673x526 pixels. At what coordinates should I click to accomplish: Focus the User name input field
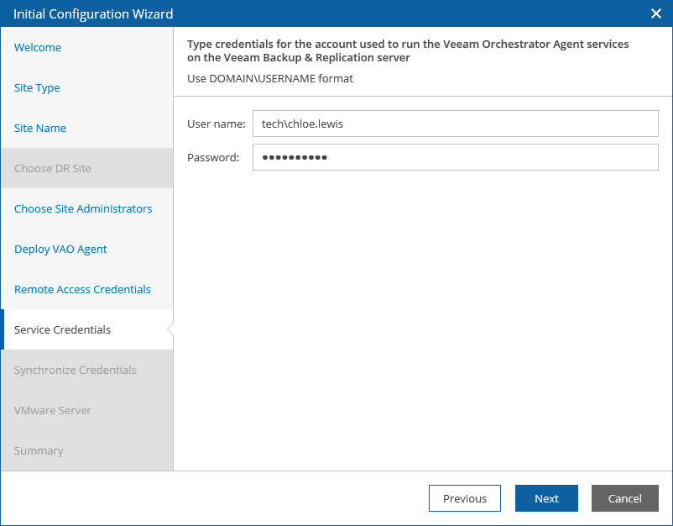(x=456, y=124)
